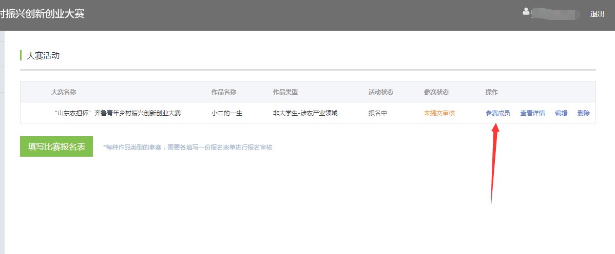Click the 参赛状态 column header
Screen dimensions: 615x254
click(x=436, y=92)
